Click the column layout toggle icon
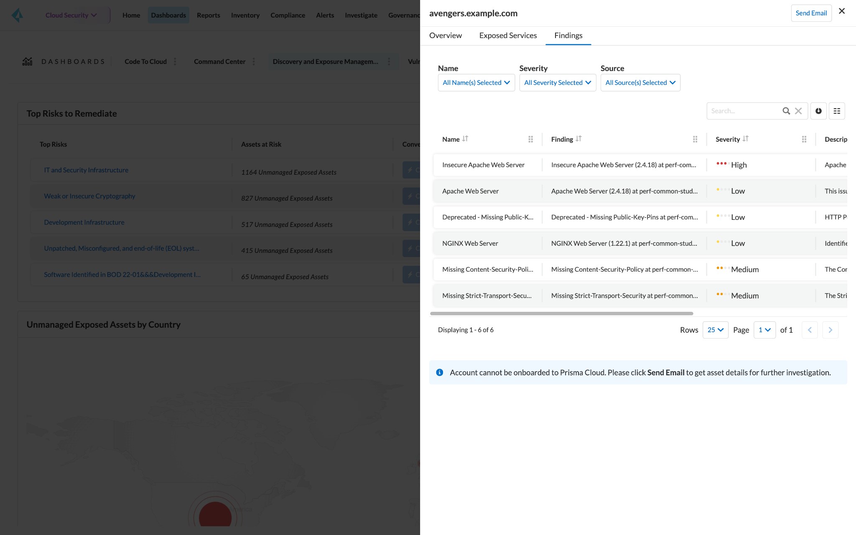856x535 pixels. [x=837, y=111]
